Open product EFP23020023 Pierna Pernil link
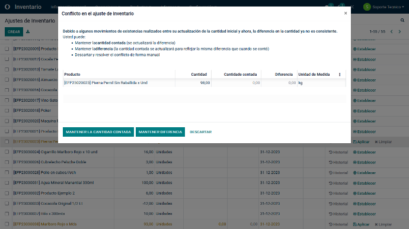 click(x=106, y=83)
